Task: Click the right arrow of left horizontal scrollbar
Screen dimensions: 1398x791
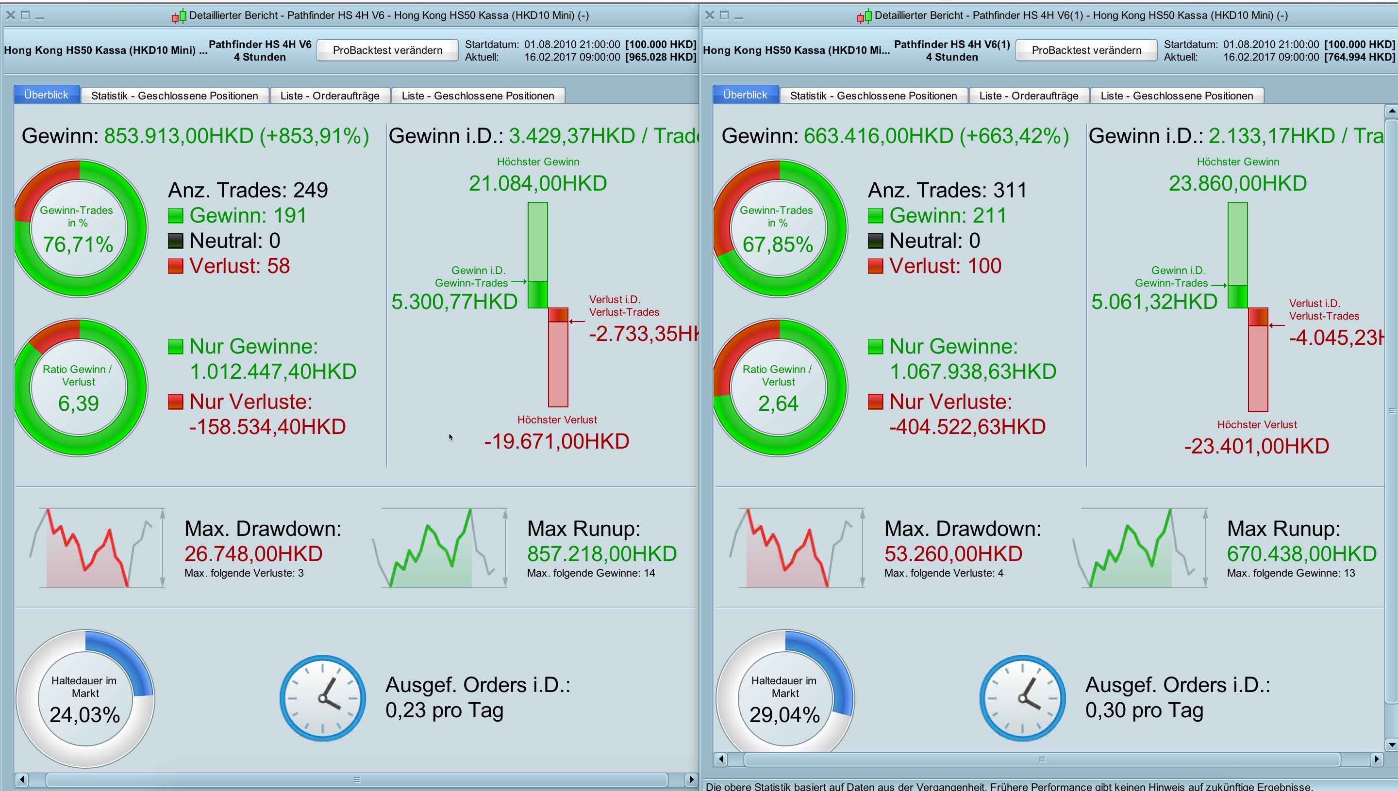Action: coord(691,779)
